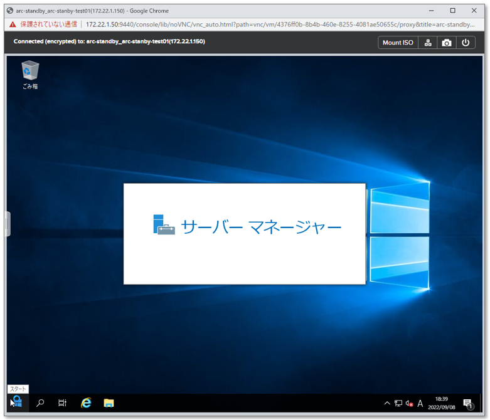Expand noVNC side control handle

(x=8, y=224)
